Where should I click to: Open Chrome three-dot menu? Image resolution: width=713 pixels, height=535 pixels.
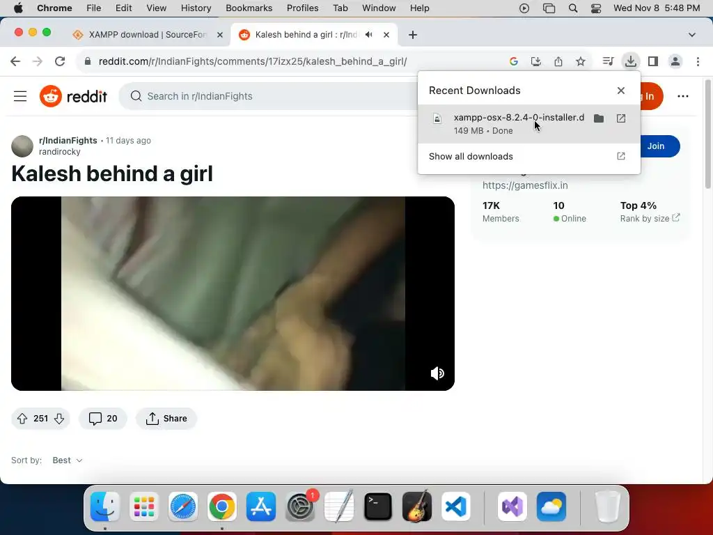coord(698,61)
